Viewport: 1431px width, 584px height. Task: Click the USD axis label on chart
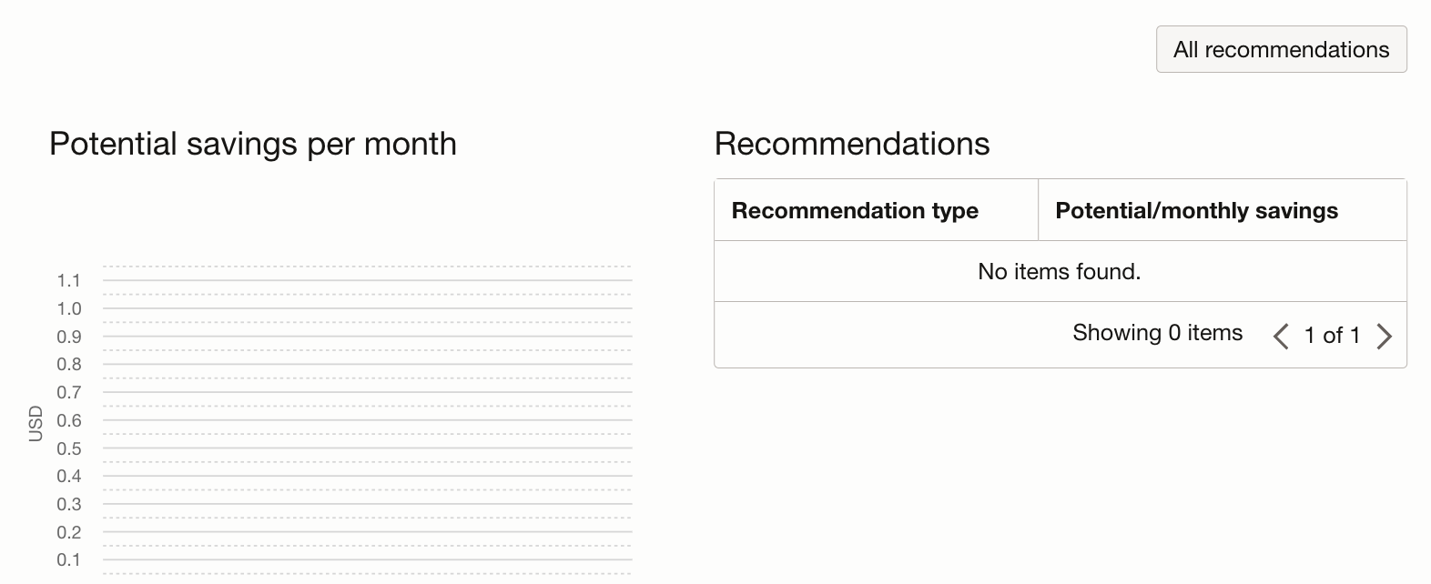pos(36,424)
